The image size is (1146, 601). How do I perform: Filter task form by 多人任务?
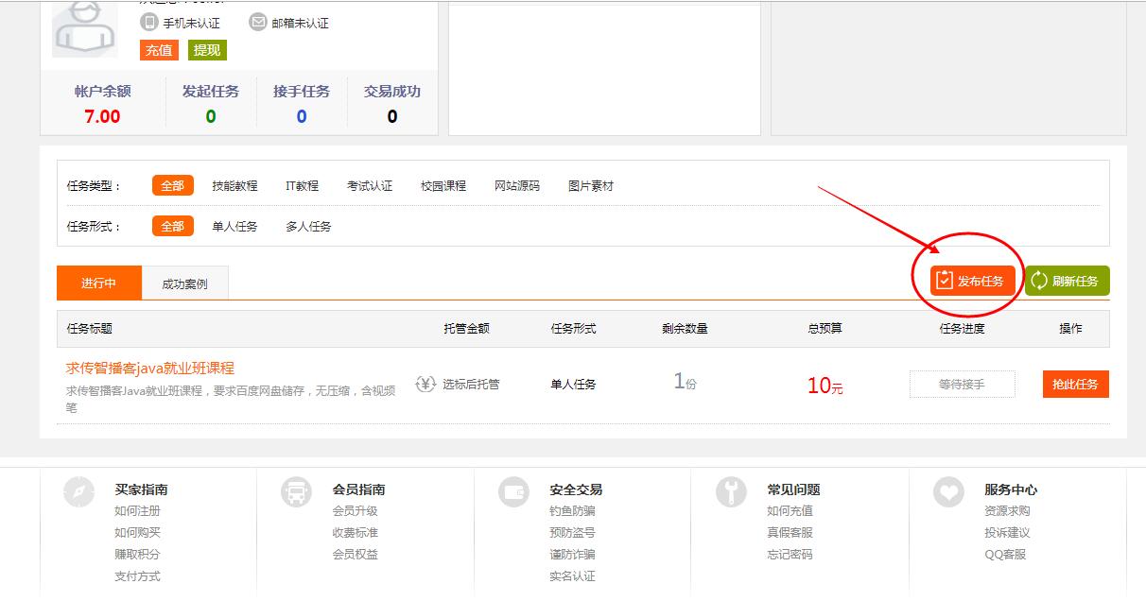(308, 227)
